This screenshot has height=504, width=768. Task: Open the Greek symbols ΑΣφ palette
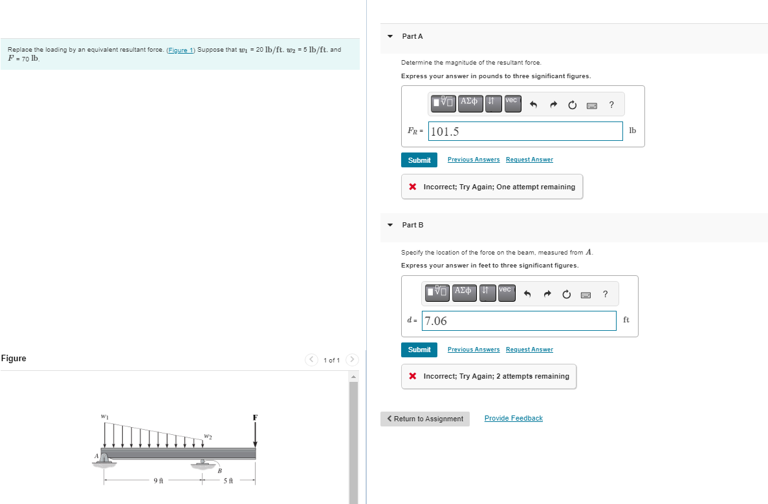(470, 103)
